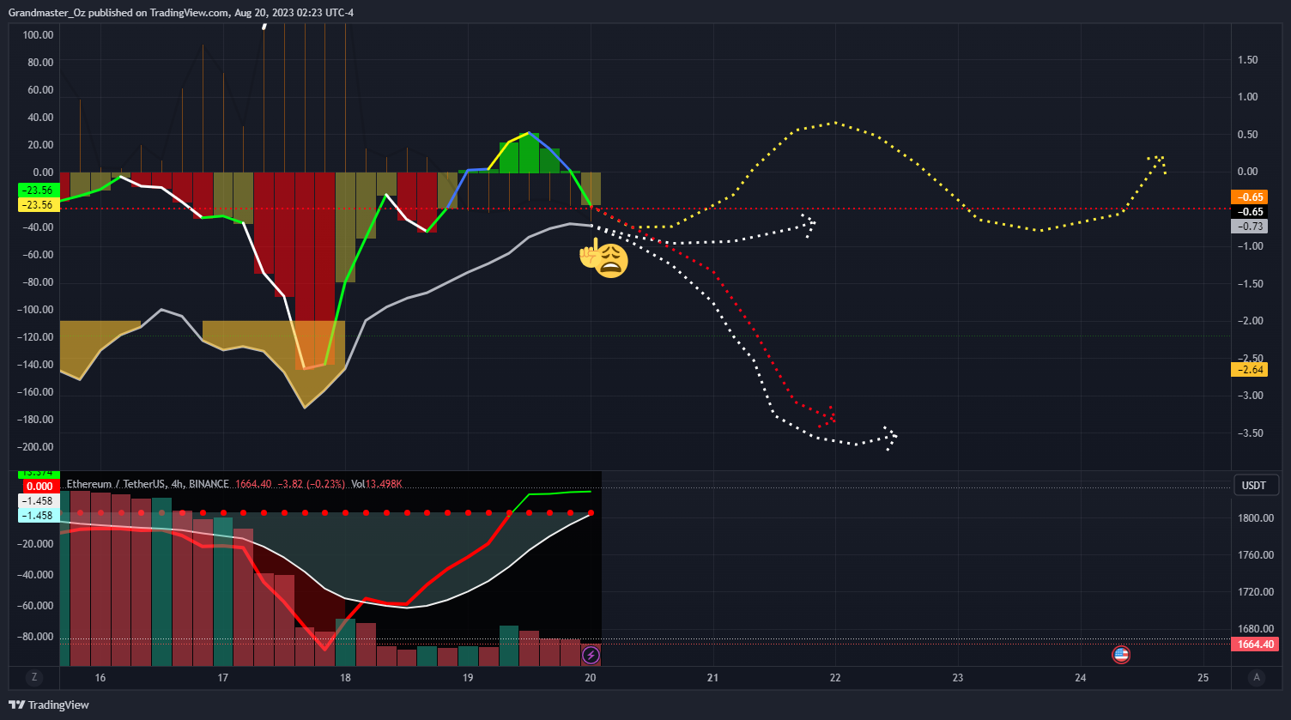Click the cyan -1.458 value label
The height and width of the screenshot is (720, 1291).
point(39,516)
